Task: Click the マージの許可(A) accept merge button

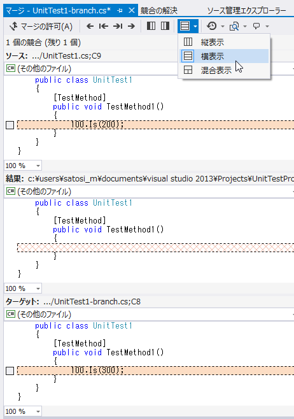Action: [x=41, y=26]
